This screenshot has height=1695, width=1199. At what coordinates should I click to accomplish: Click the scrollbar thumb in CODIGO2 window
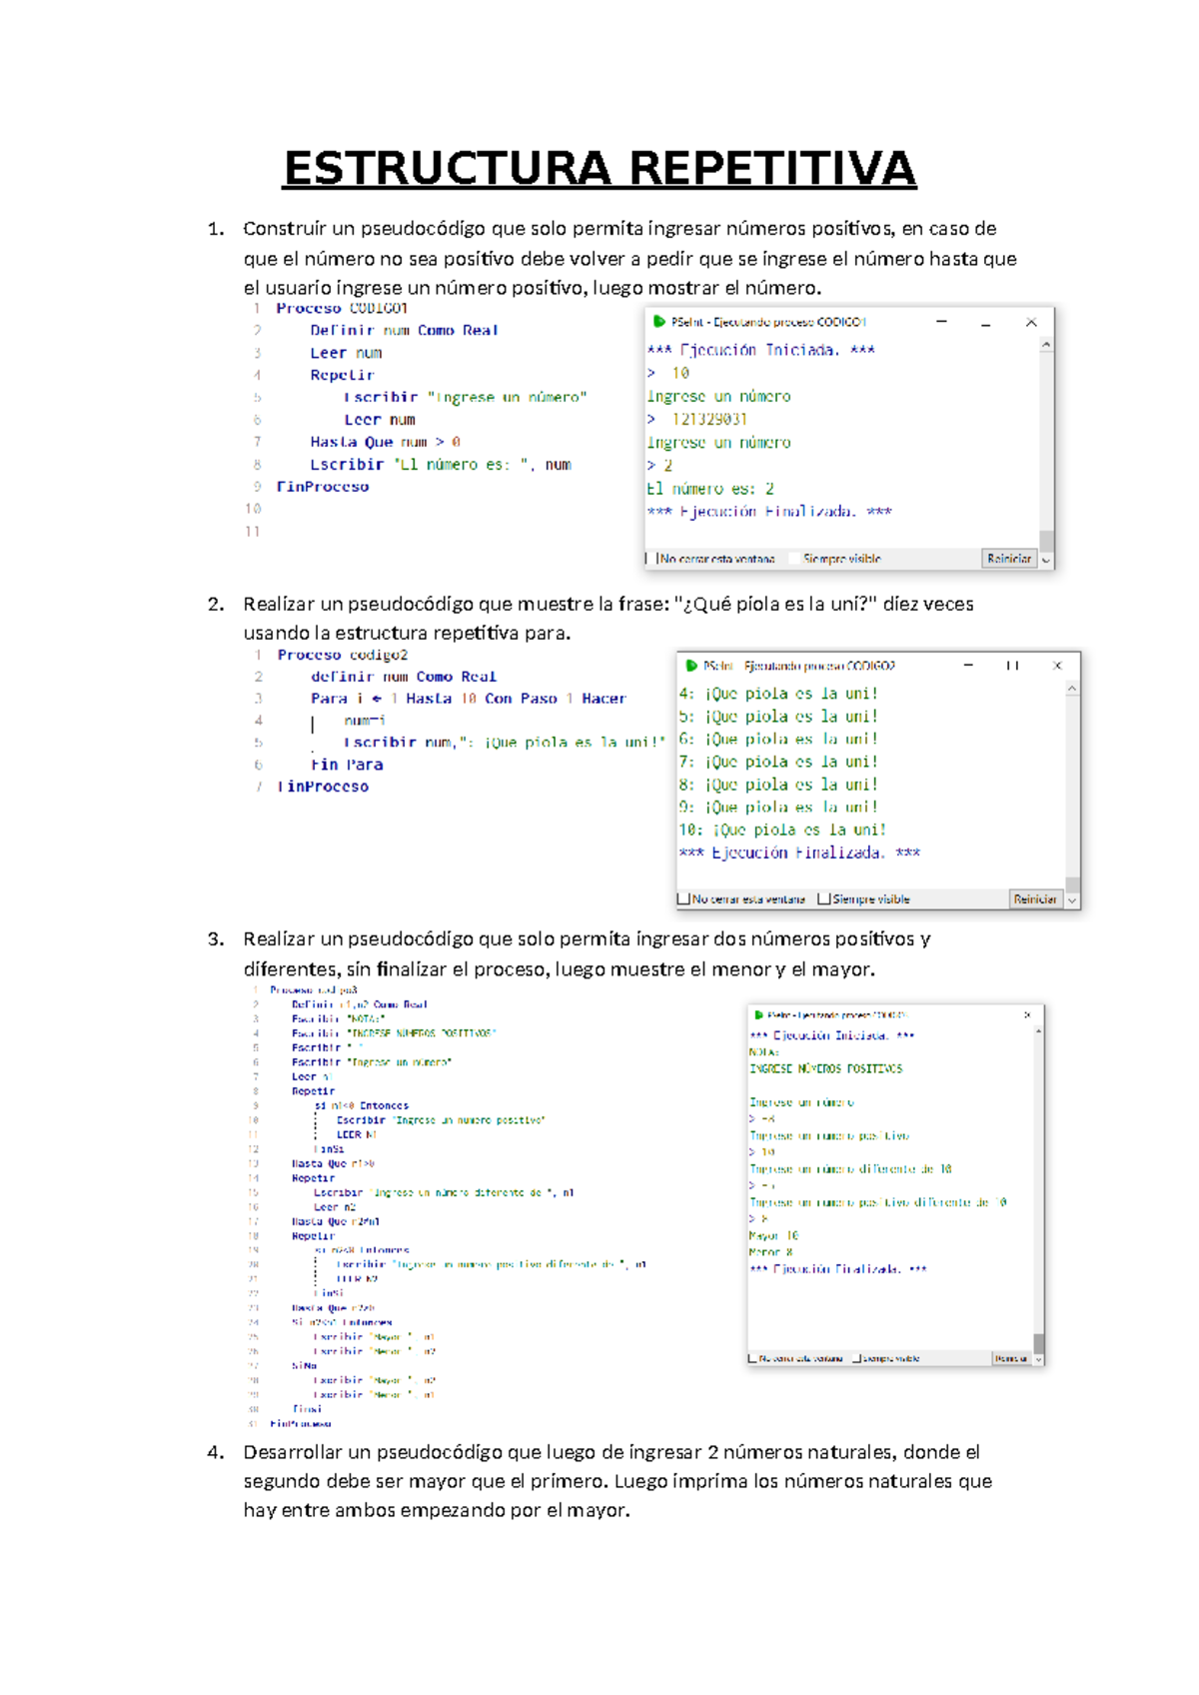[x=1072, y=883]
